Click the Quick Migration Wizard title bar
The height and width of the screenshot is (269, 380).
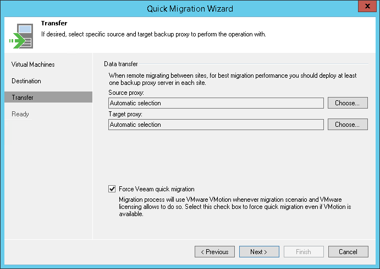point(190,8)
